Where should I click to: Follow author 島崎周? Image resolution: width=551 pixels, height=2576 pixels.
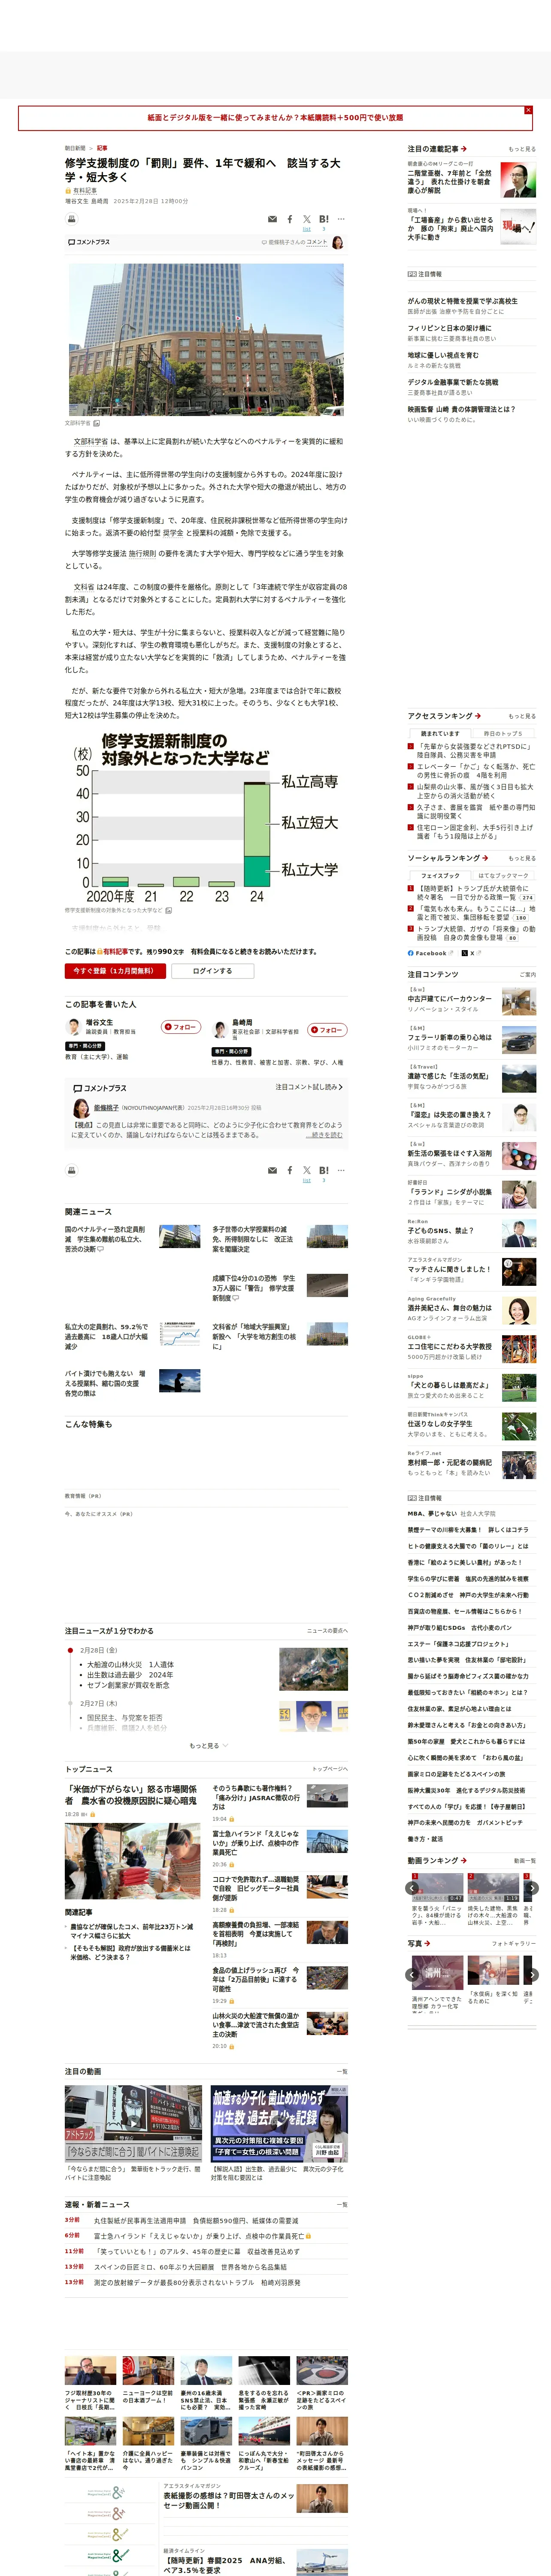point(327,1030)
